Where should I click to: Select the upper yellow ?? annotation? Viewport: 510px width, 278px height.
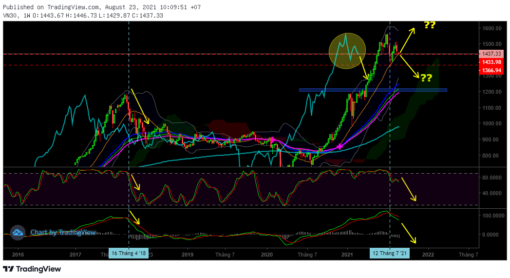click(429, 25)
